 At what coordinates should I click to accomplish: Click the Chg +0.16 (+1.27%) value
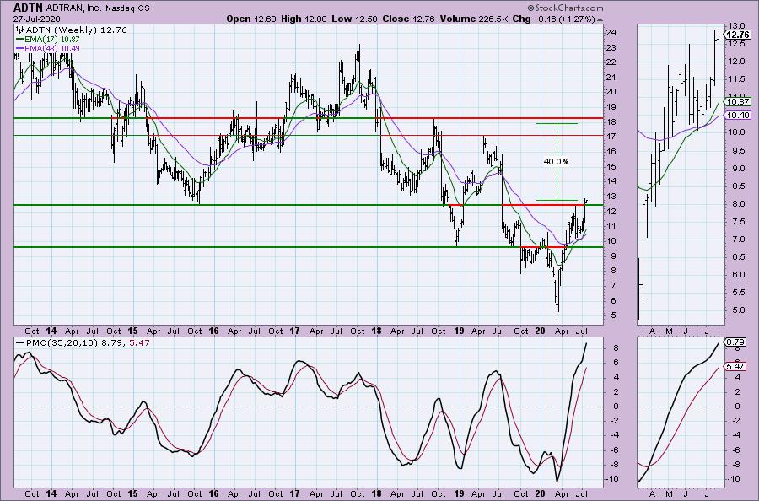553,19
